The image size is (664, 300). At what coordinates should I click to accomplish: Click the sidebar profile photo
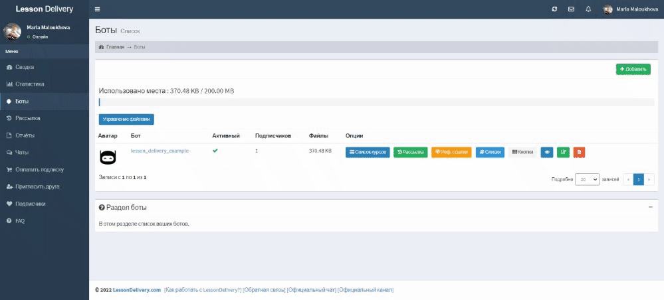(12, 32)
